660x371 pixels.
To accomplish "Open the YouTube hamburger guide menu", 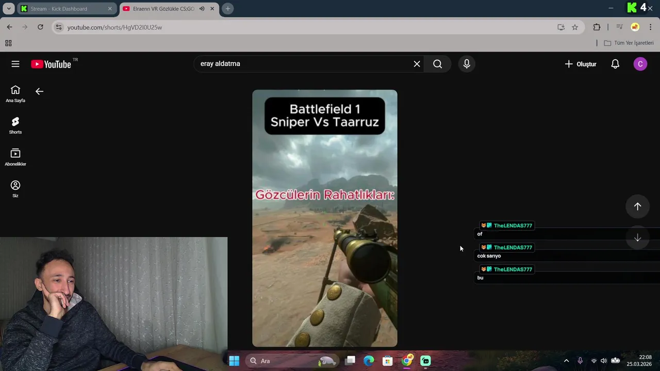I will (15, 64).
